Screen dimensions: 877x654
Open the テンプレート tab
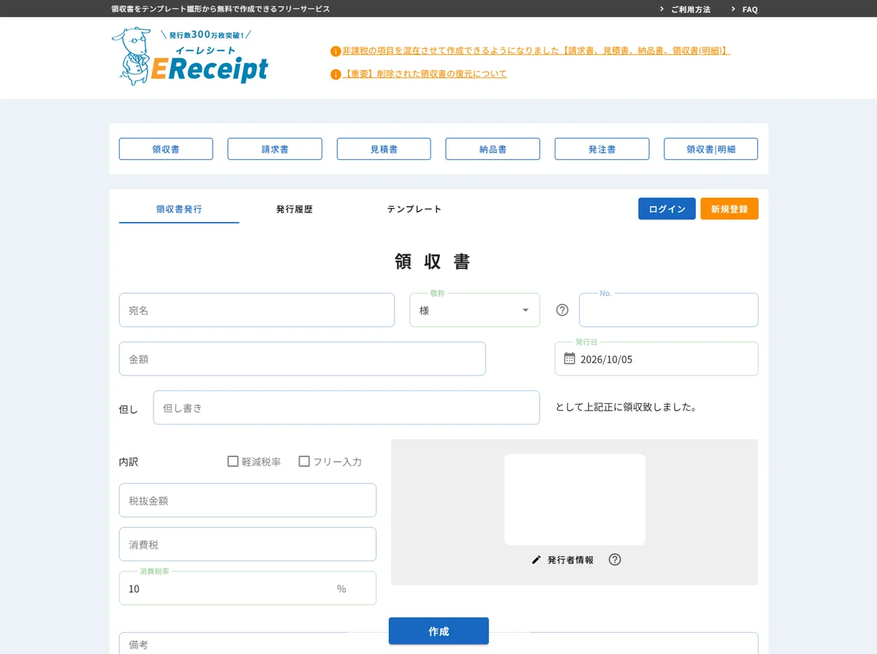coord(414,209)
